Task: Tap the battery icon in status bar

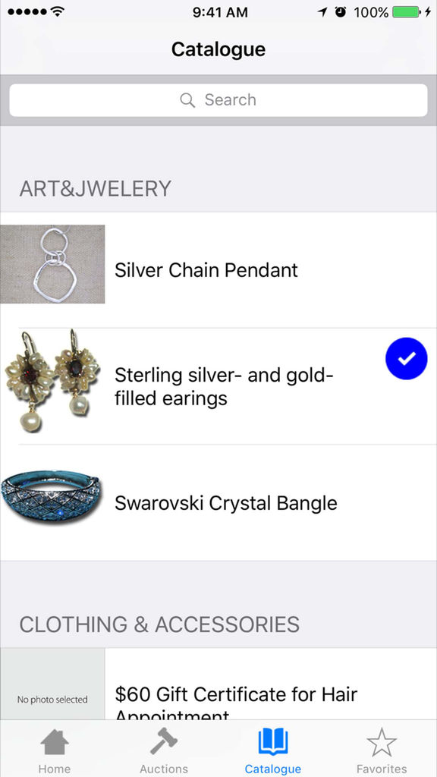Action: [x=407, y=12]
